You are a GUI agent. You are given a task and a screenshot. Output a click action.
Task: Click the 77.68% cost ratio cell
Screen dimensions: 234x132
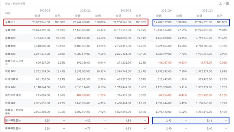[60, 30]
